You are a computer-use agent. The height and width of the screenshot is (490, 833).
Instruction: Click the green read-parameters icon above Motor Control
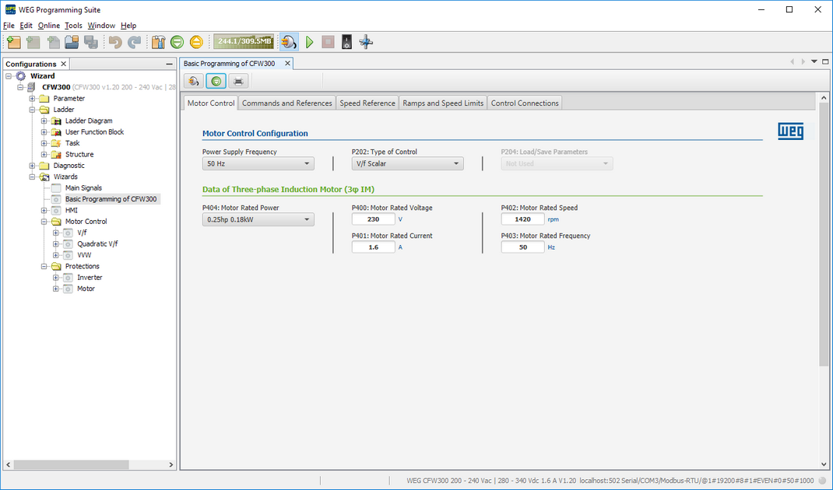[216, 80]
